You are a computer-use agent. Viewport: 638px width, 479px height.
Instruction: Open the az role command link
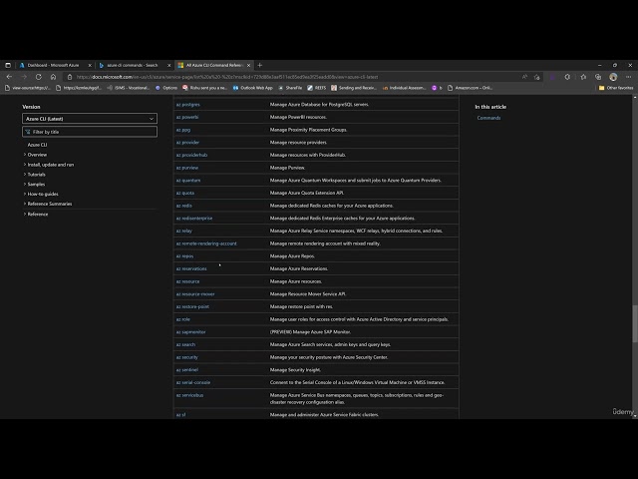click(183, 319)
